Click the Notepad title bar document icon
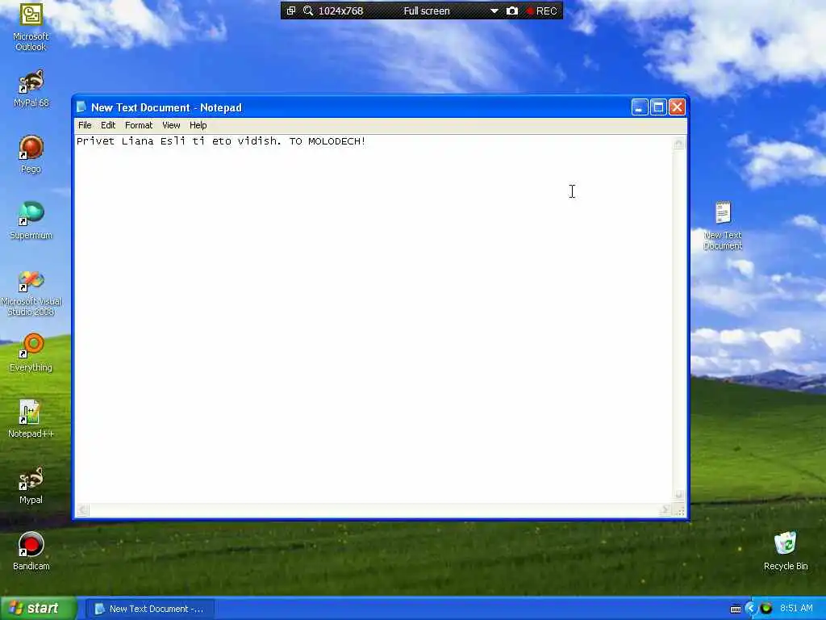 coord(81,107)
